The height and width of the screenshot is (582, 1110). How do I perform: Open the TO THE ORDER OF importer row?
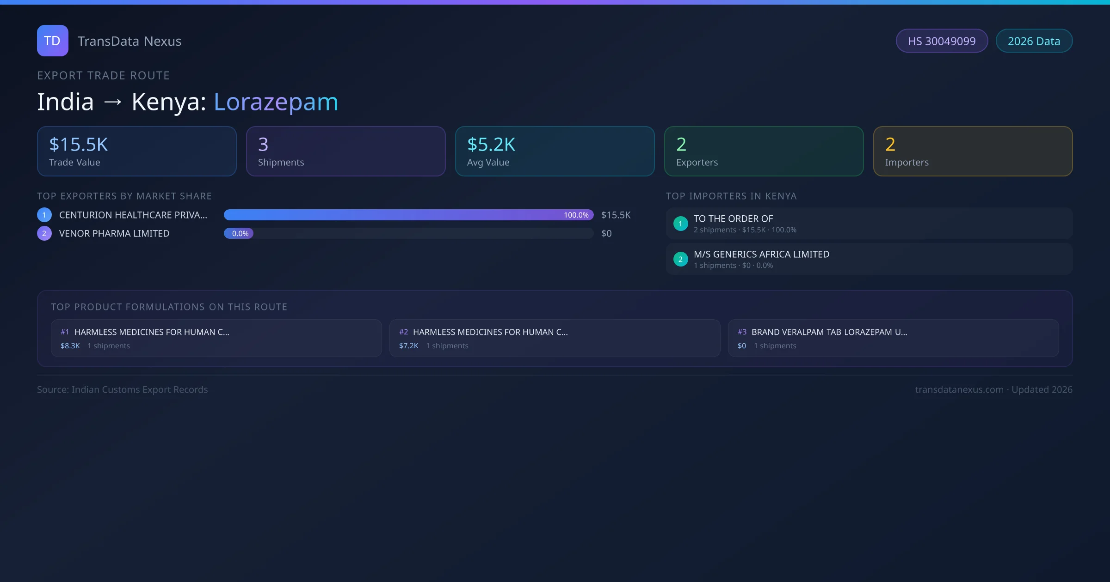click(869, 224)
